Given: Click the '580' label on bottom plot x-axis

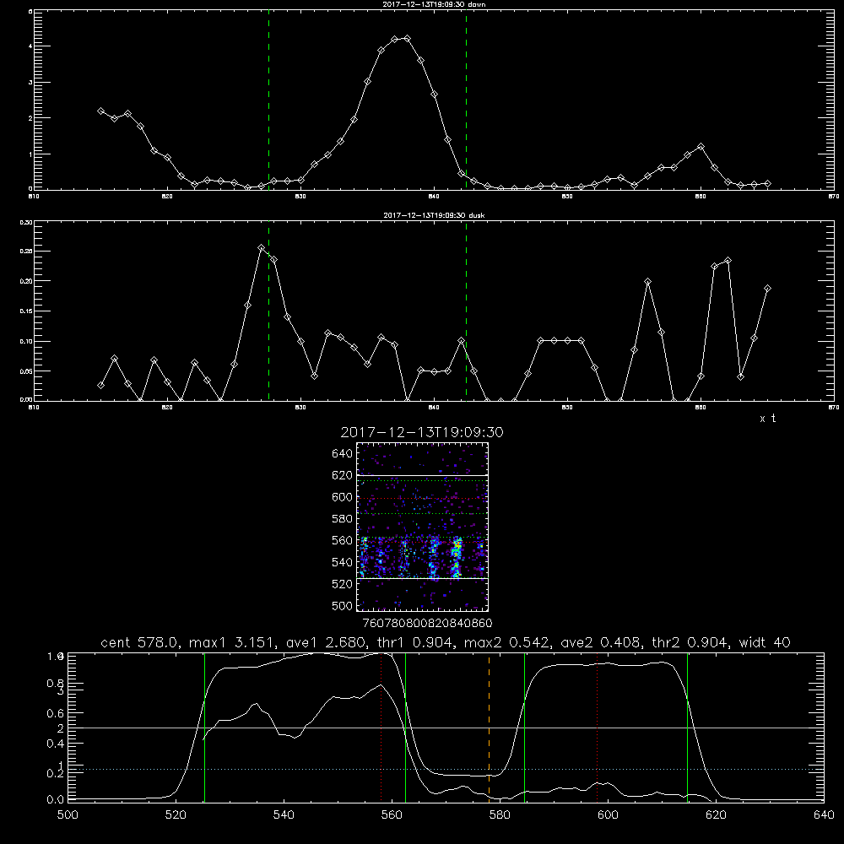Looking at the screenshot, I should pyautogui.click(x=500, y=815).
